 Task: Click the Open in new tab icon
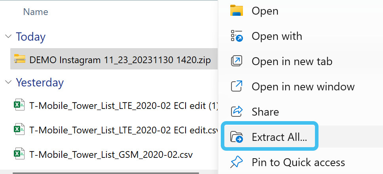(237, 62)
